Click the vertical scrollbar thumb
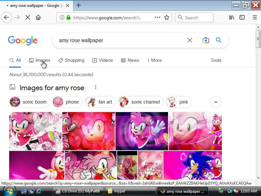The height and width of the screenshot is (196, 261). tap(258, 39)
